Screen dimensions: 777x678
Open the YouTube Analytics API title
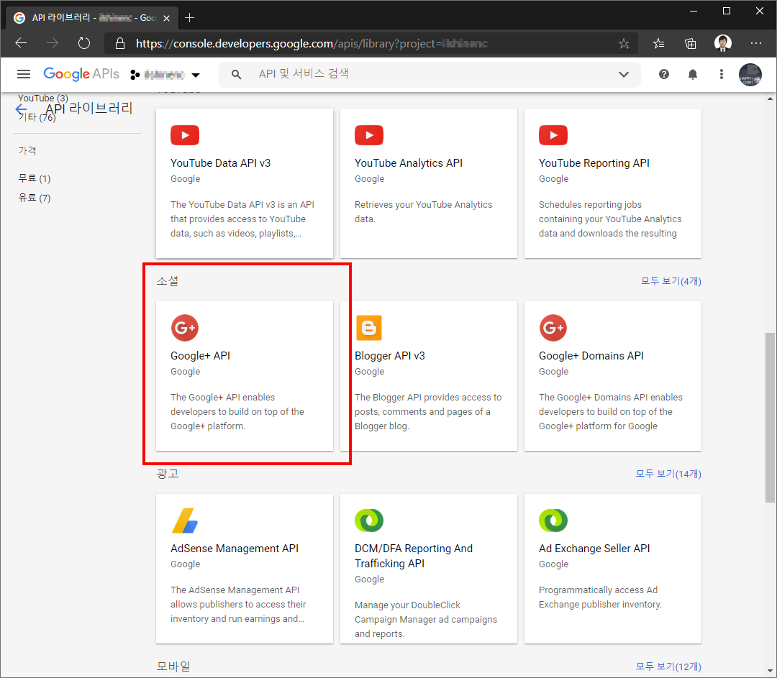pos(409,163)
